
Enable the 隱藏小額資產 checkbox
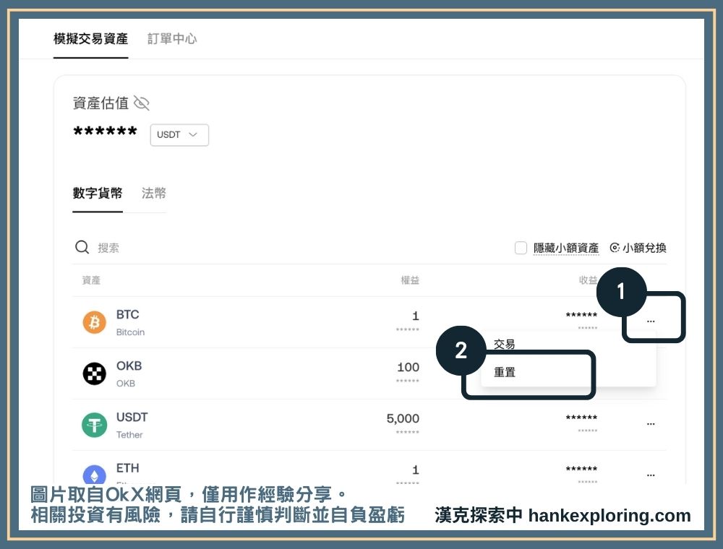pos(521,248)
